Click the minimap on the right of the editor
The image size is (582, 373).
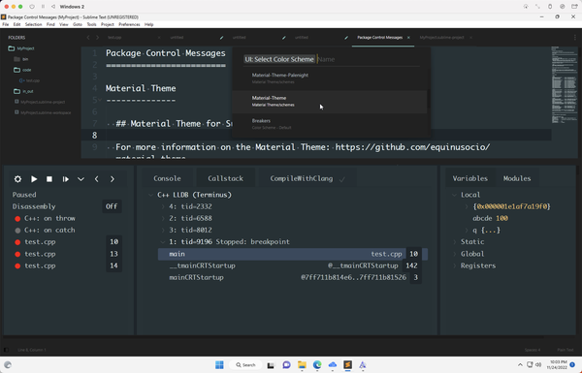coord(564,85)
